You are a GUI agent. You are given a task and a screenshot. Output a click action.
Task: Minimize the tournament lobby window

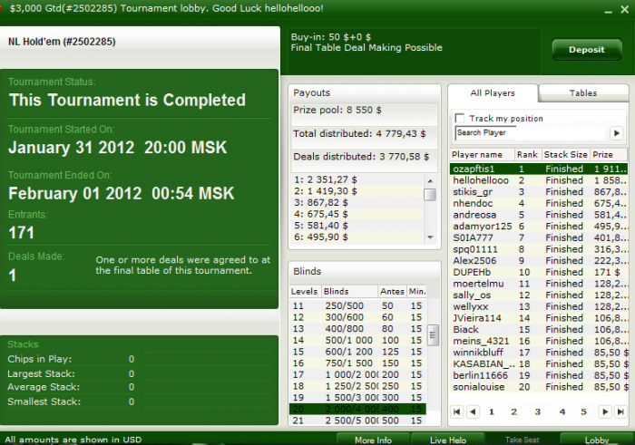pyautogui.click(x=608, y=10)
